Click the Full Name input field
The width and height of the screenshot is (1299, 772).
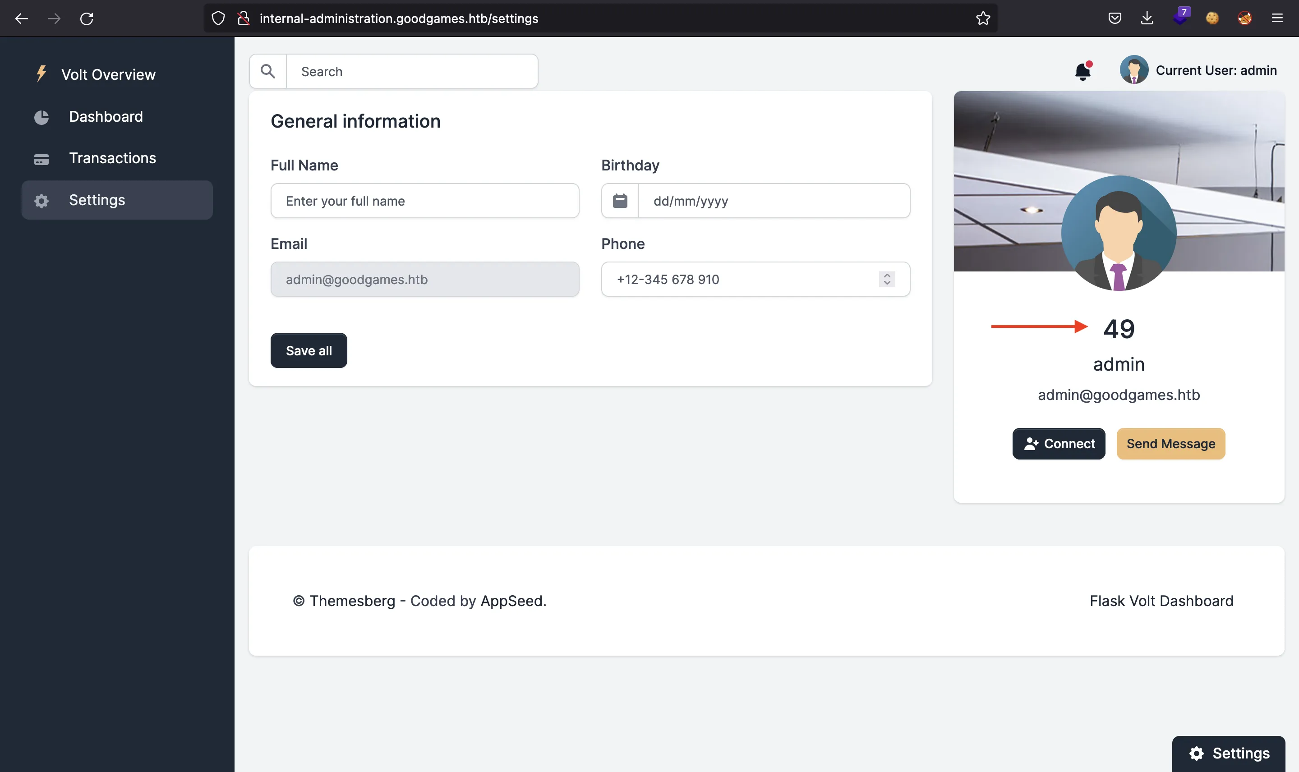click(424, 200)
